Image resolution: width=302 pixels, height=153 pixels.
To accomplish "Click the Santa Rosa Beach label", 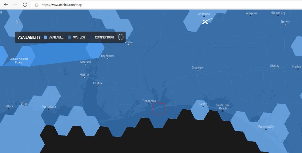I will [x=223, y=107].
